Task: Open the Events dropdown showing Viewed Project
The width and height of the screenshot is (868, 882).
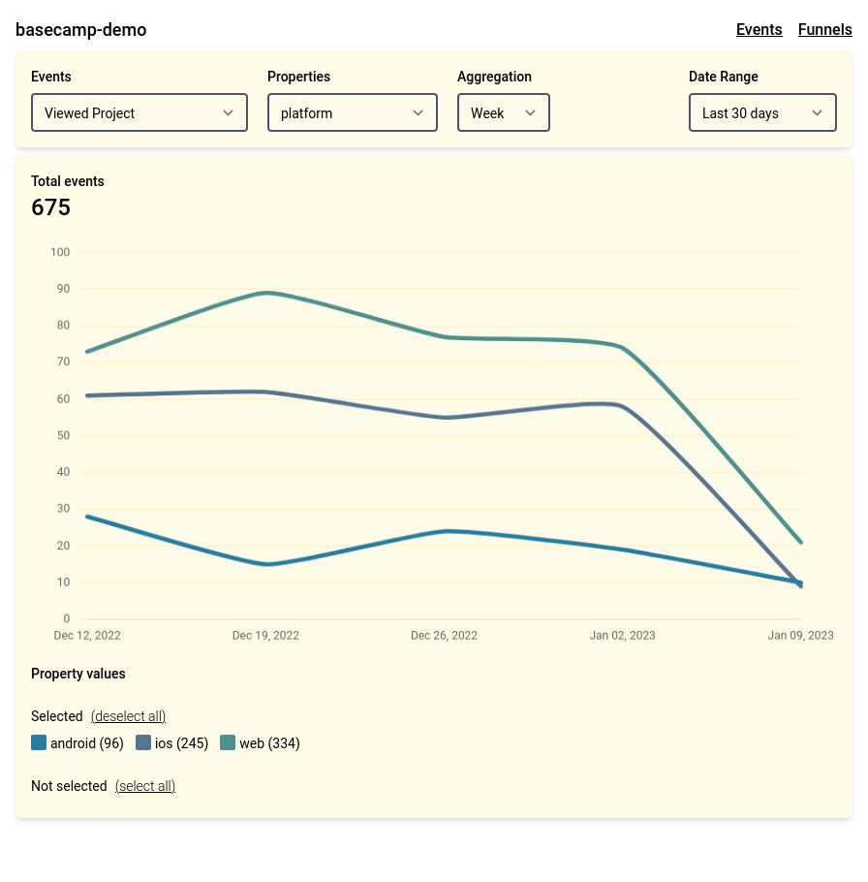Action: (x=139, y=112)
